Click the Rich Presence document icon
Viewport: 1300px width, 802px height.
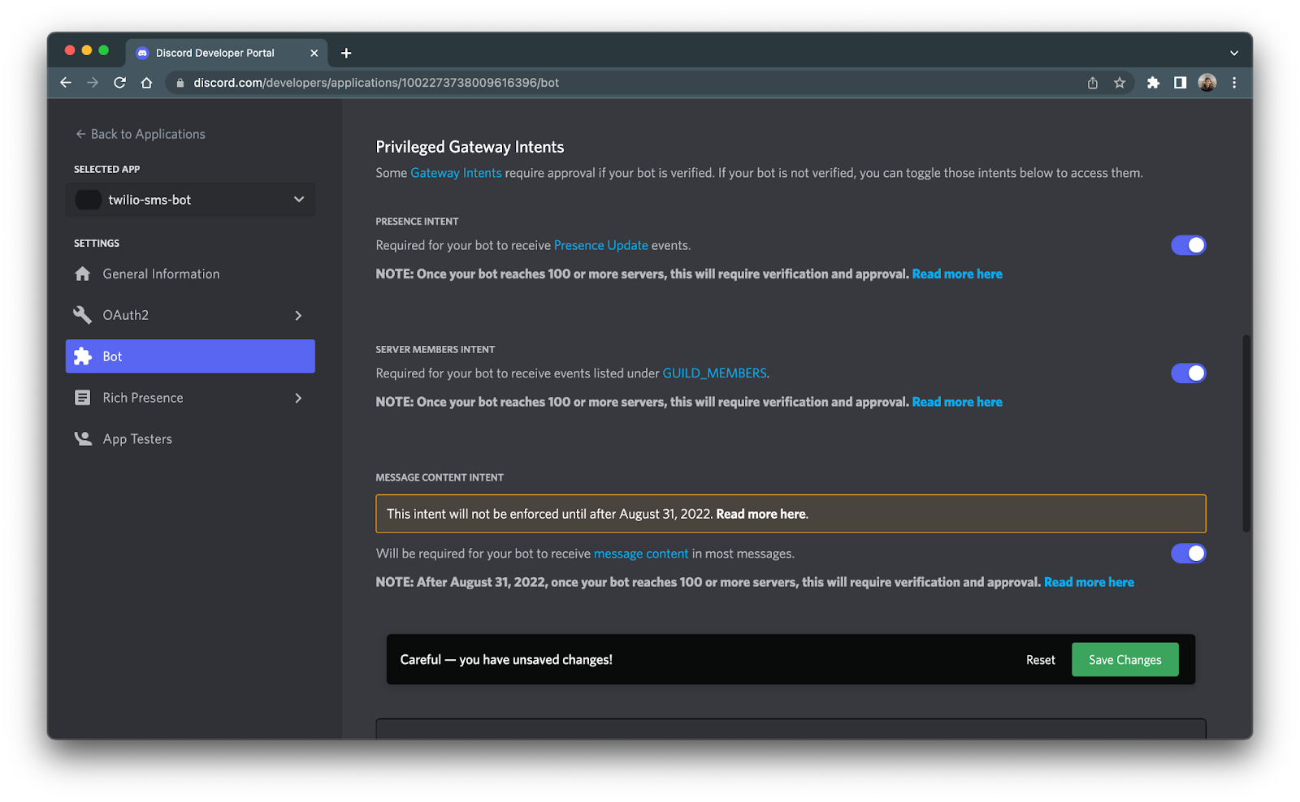83,398
